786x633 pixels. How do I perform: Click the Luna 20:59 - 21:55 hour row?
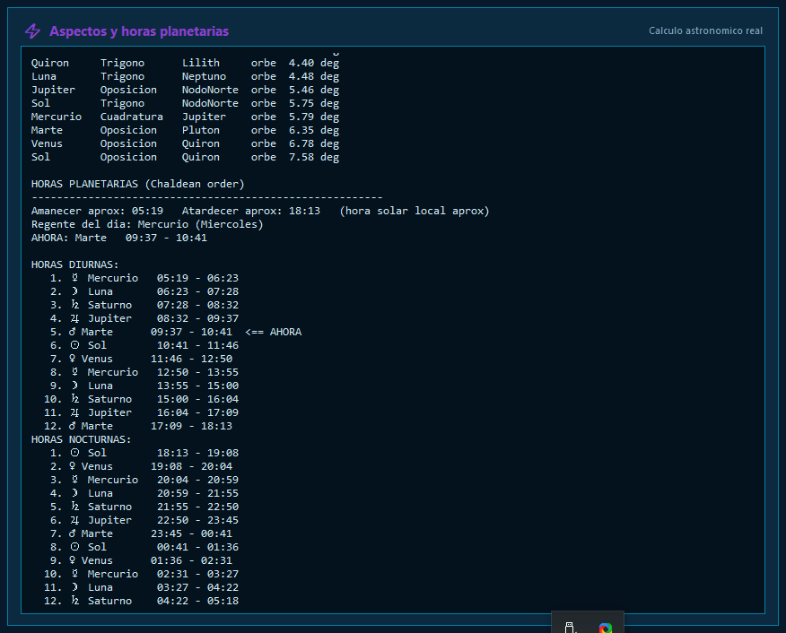[x=144, y=494]
